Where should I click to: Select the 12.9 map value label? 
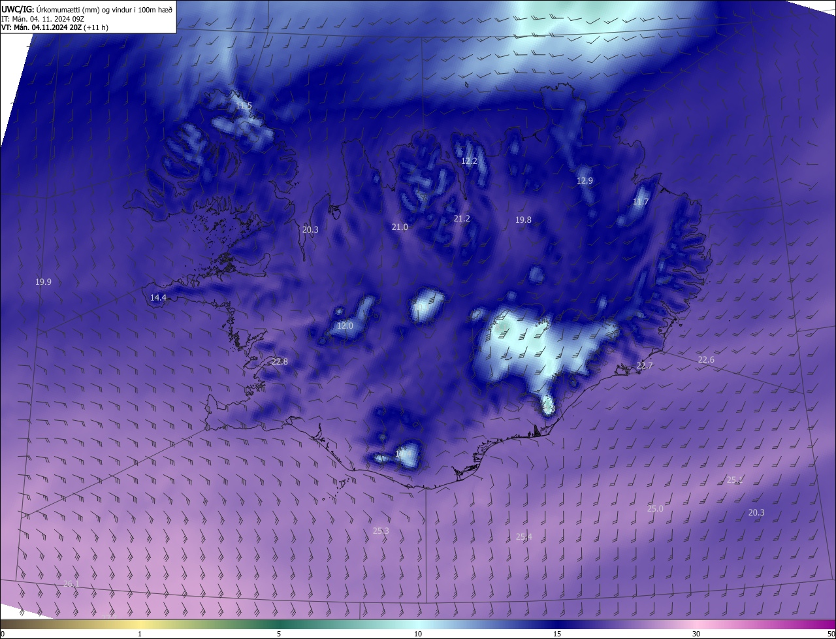585,180
